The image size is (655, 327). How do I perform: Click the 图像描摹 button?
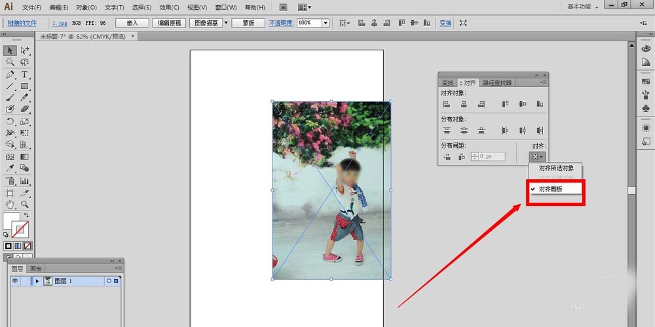coord(206,23)
